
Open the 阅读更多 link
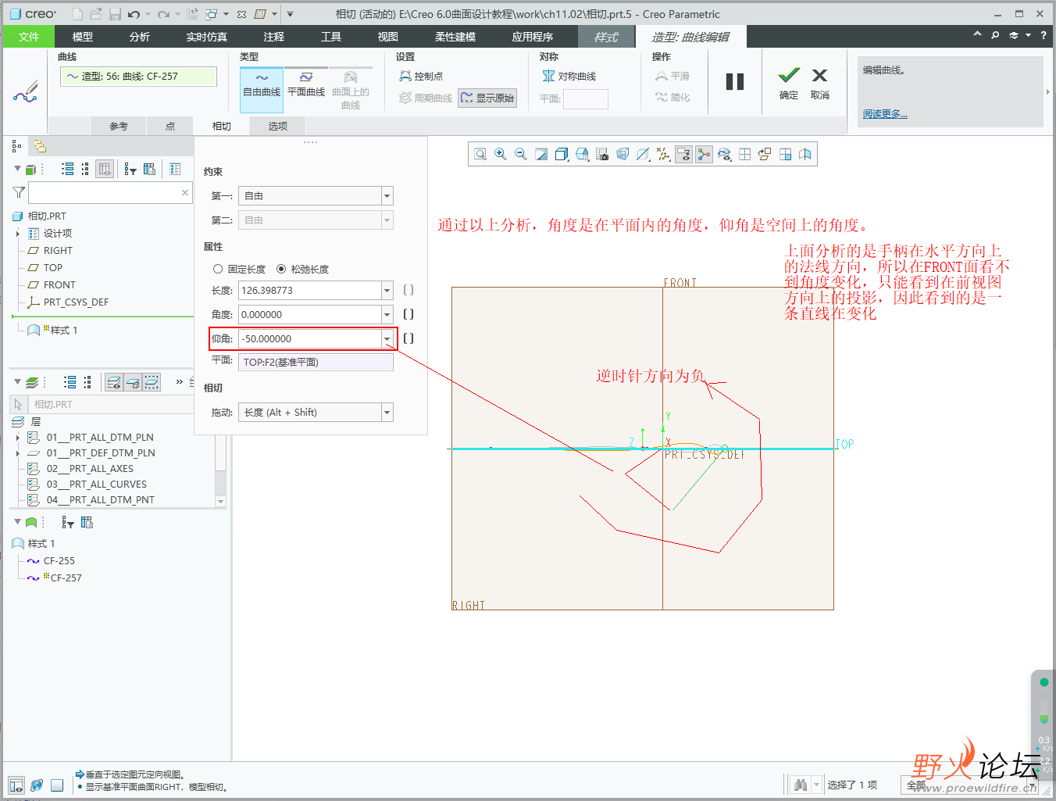tap(885, 114)
